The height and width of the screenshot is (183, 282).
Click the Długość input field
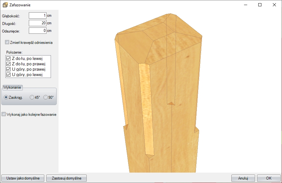point(37,23)
